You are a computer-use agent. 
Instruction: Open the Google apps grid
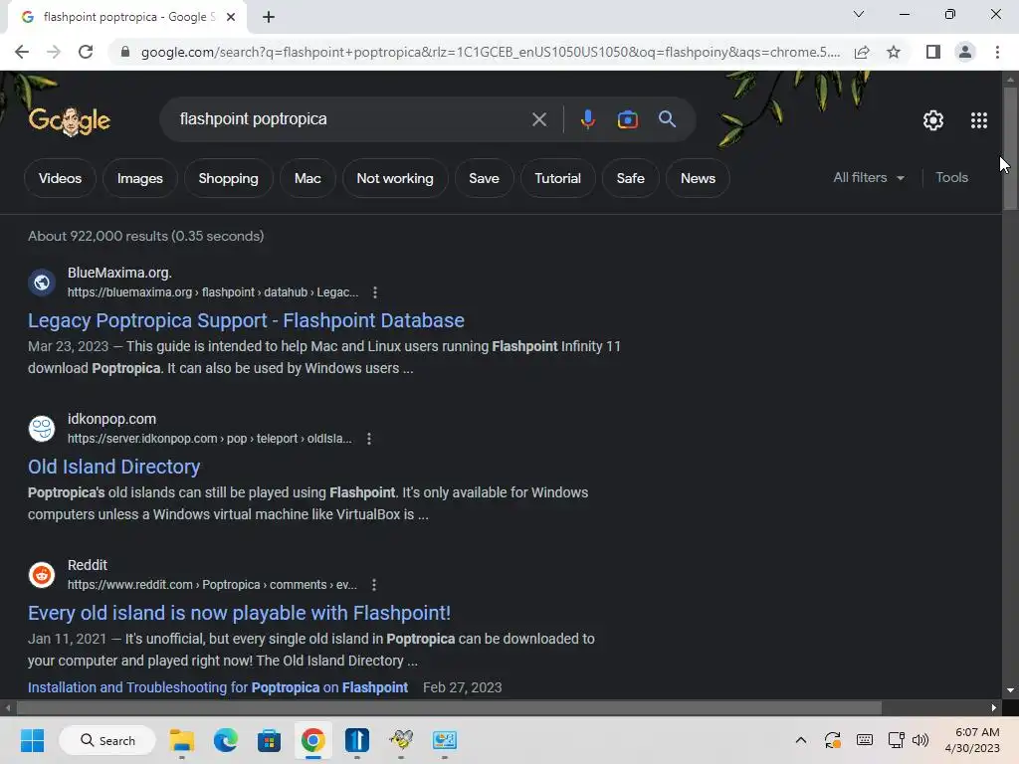point(979,120)
